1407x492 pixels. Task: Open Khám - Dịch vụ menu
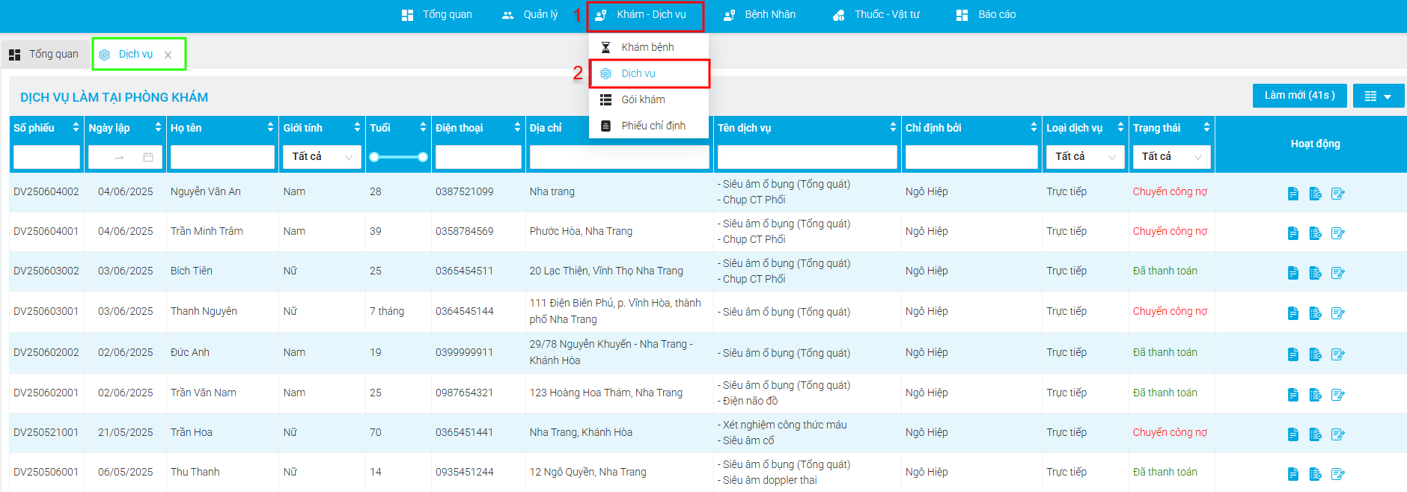pos(641,15)
